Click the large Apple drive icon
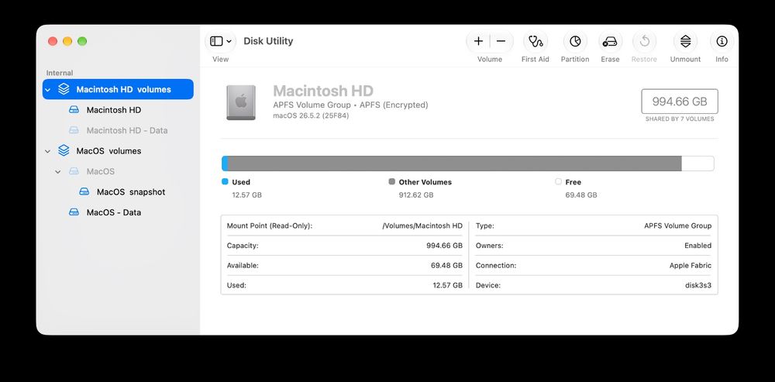 241,102
